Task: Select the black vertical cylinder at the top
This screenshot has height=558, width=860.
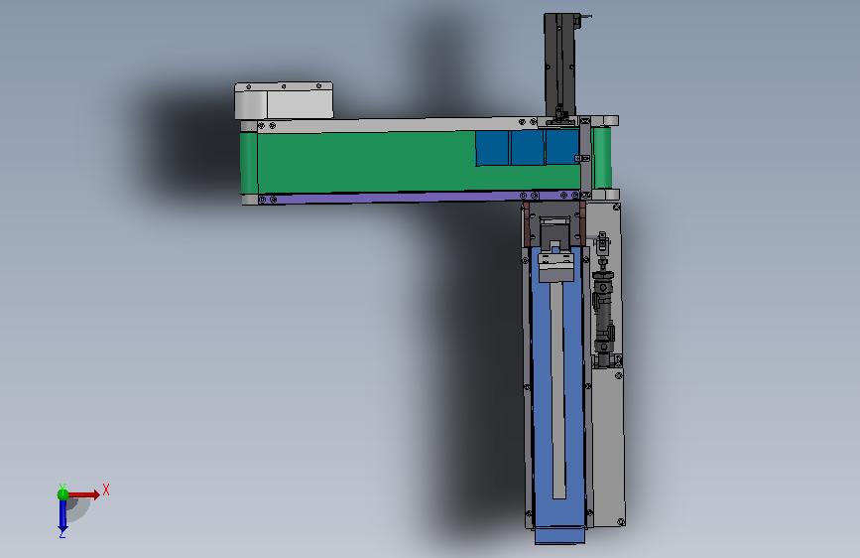Action: tap(559, 65)
